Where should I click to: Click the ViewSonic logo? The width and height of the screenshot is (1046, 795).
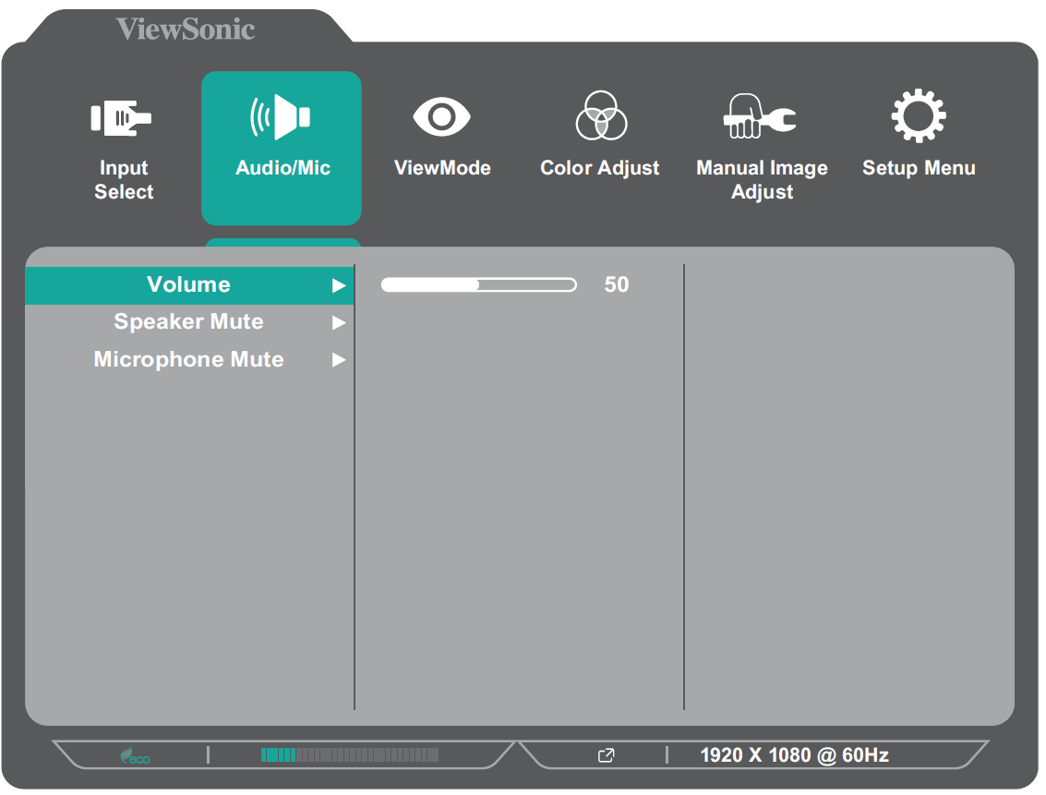(x=186, y=29)
